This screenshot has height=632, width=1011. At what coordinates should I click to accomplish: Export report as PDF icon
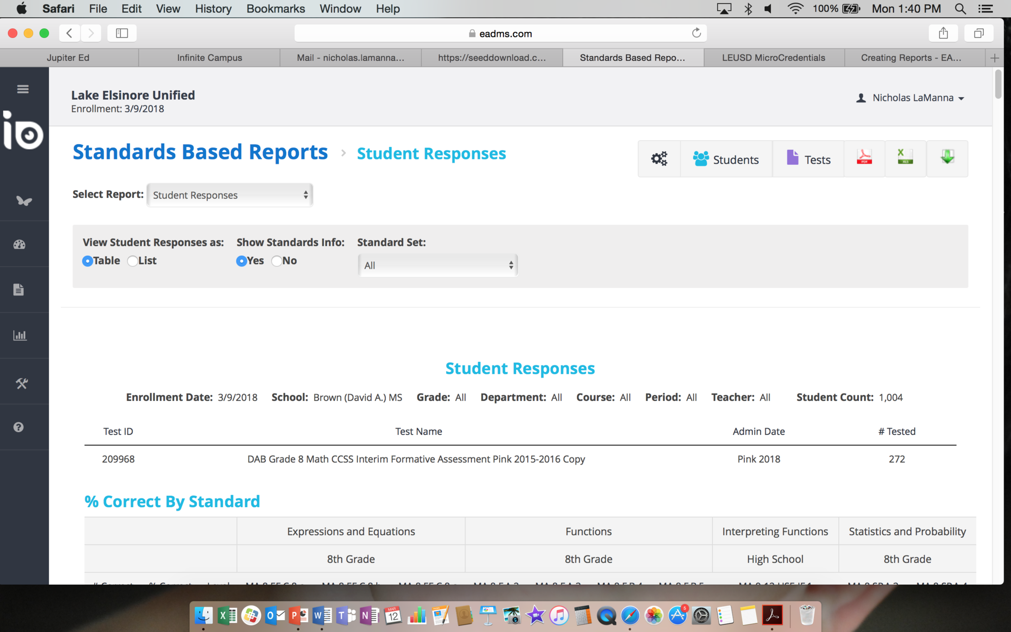(864, 158)
